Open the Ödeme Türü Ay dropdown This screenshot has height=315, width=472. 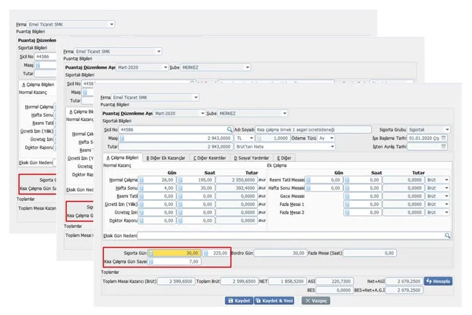coord(348,138)
